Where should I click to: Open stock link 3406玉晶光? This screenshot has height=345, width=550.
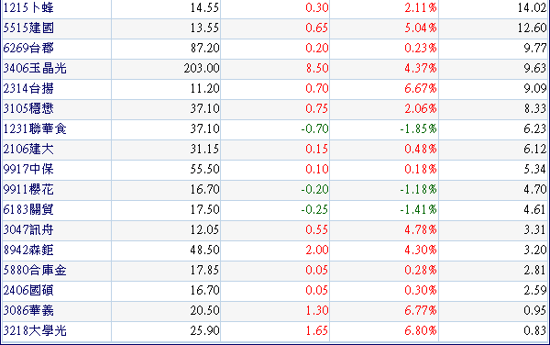pos(35,68)
